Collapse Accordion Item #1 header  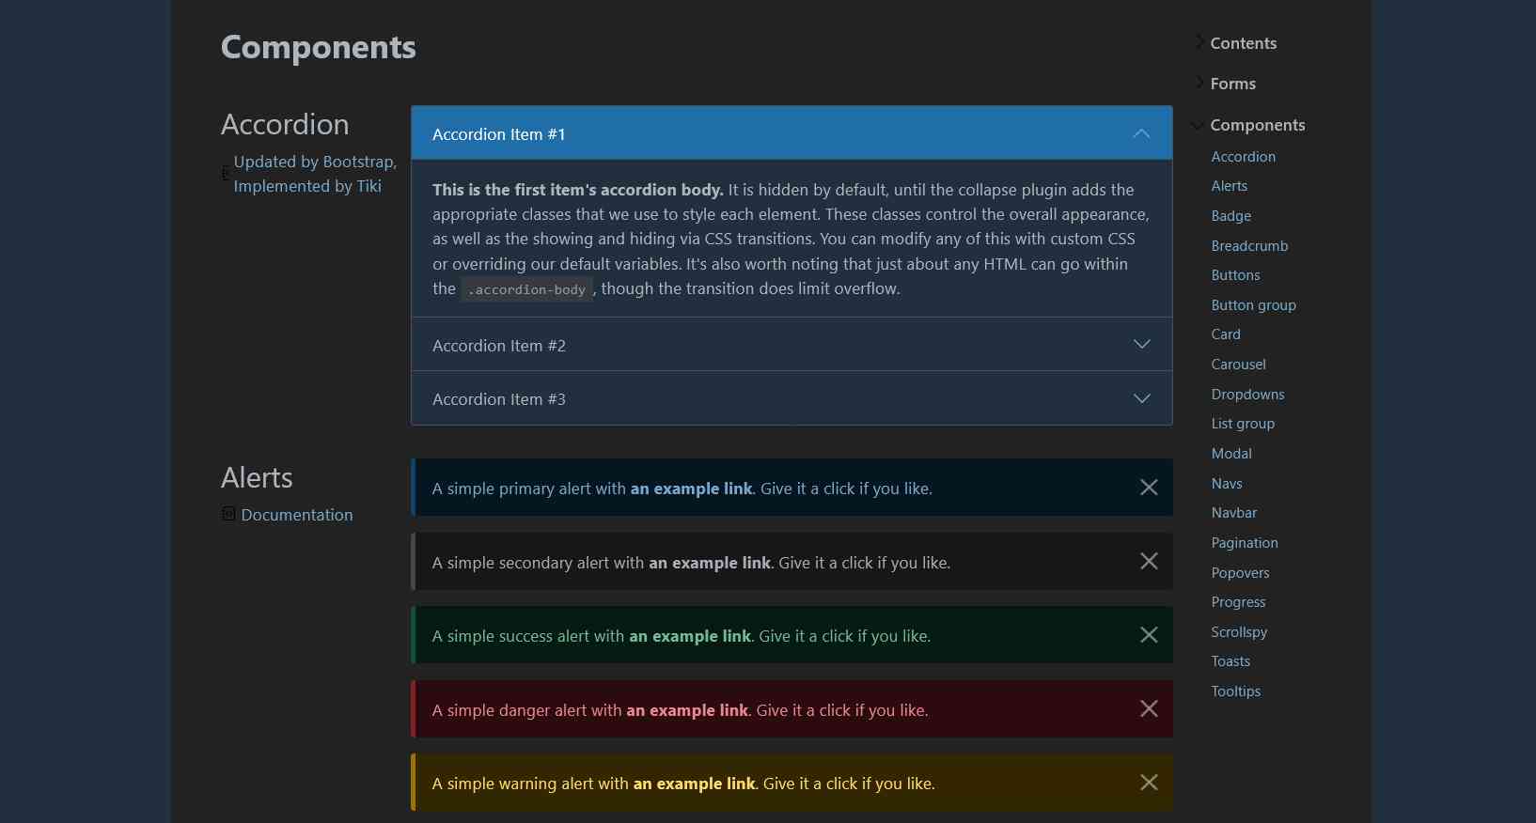791,134
